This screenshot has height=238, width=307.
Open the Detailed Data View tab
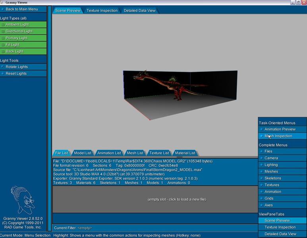(x=139, y=11)
